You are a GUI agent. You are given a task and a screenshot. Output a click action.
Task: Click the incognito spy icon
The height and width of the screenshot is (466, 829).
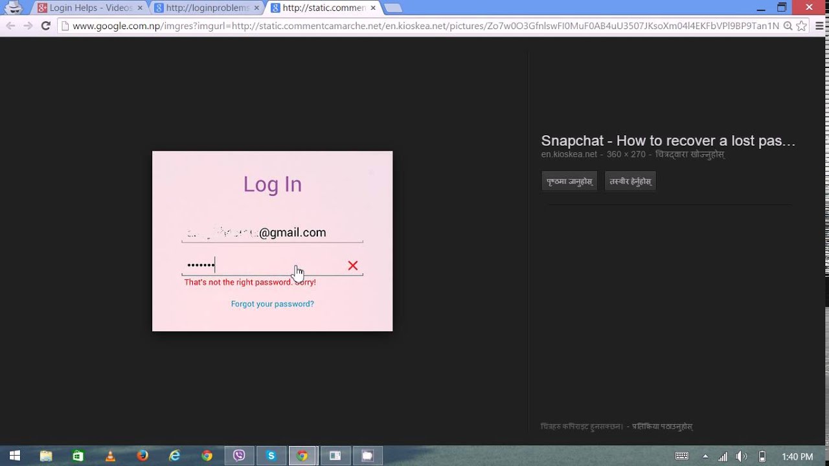point(13,8)
